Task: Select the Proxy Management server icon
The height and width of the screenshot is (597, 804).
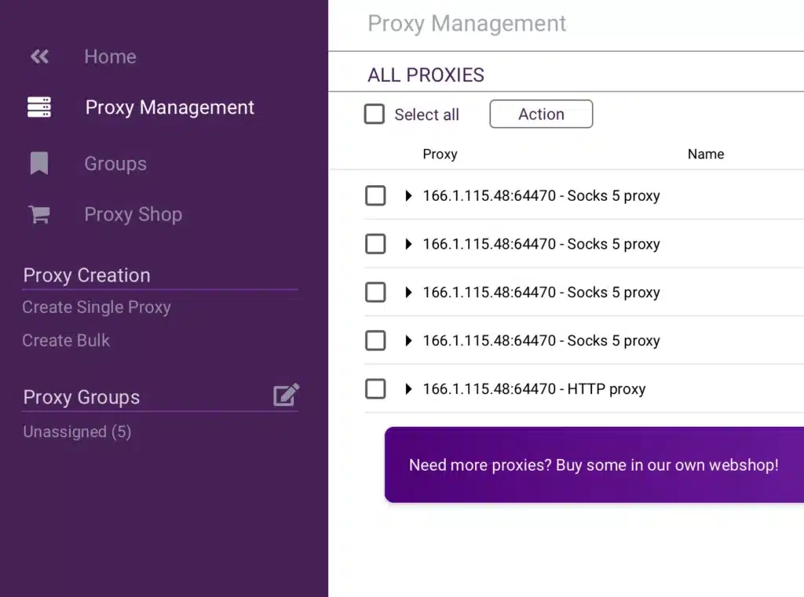Action: [38, 107]
